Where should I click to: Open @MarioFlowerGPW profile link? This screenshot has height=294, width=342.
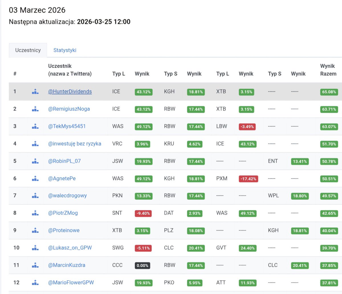pyautogui.click(x=71, y=282)
